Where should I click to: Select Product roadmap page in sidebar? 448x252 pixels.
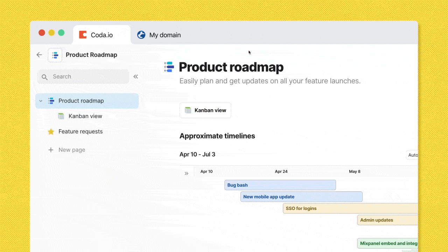[x=87, y=101]
